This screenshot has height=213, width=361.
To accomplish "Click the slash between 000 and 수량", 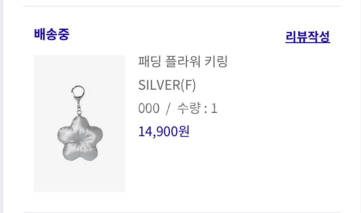I will (168, 109).
